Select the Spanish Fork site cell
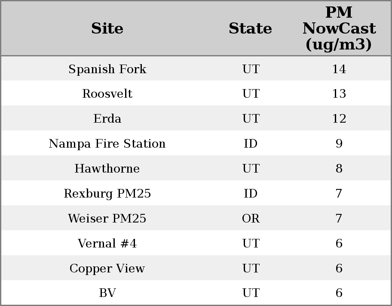The image size is (392, 306). (x=107, y=69)
